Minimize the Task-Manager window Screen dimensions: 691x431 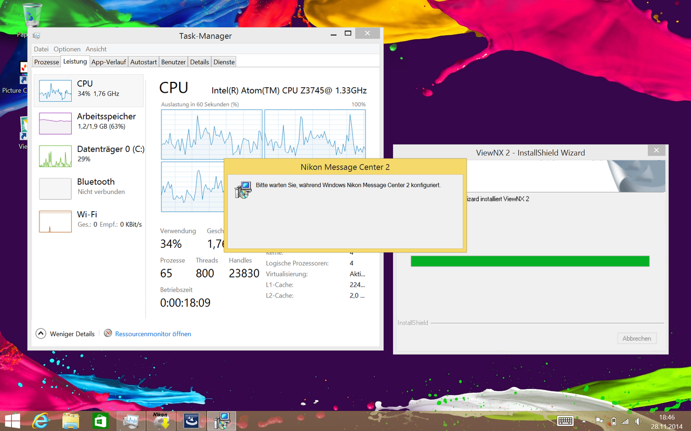(x=334, y=33)
